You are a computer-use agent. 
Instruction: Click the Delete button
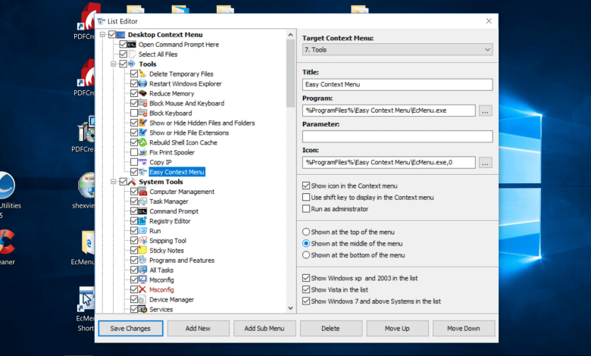point(330,328)
